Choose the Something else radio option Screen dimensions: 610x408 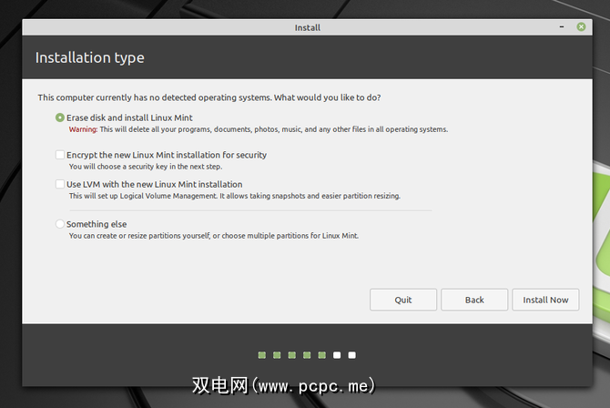[60, 224]
